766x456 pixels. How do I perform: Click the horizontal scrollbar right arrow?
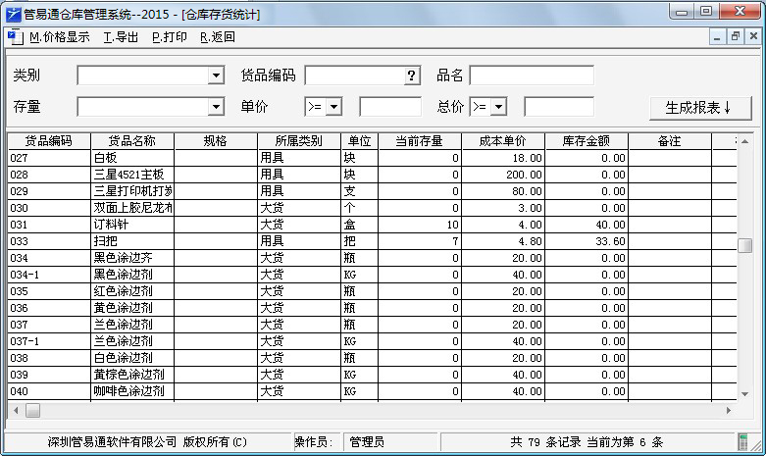[x=729, y=410]
